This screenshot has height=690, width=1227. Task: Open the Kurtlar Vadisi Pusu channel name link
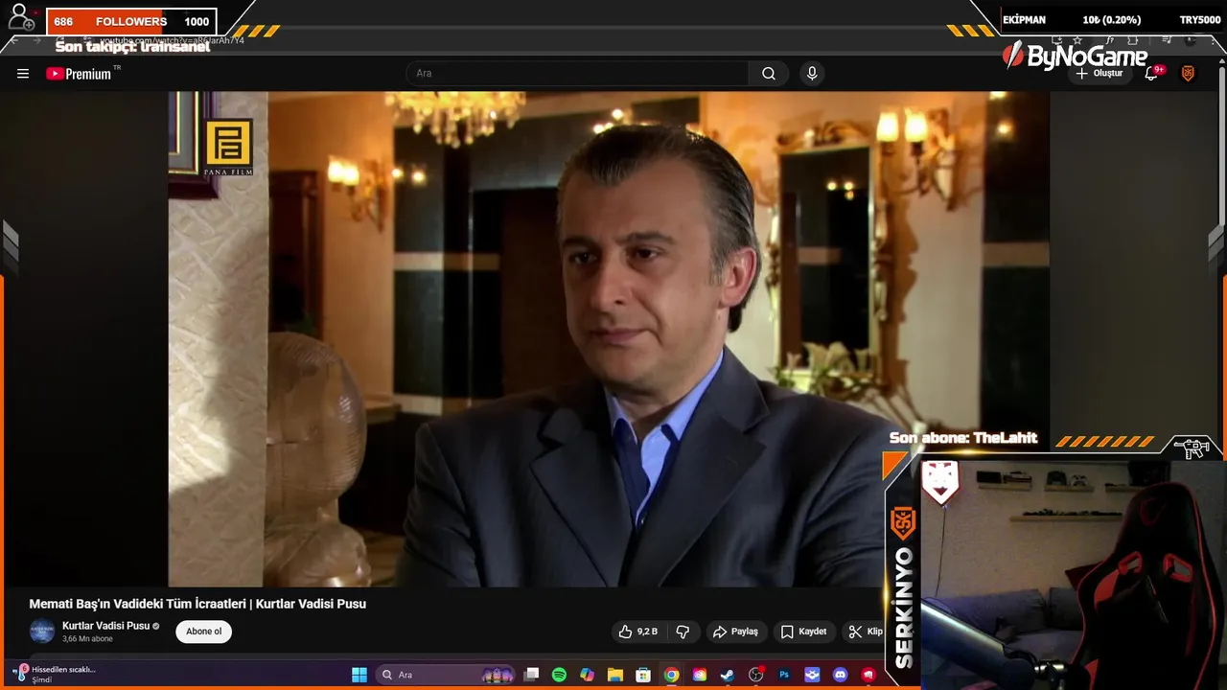coord(105,626)
